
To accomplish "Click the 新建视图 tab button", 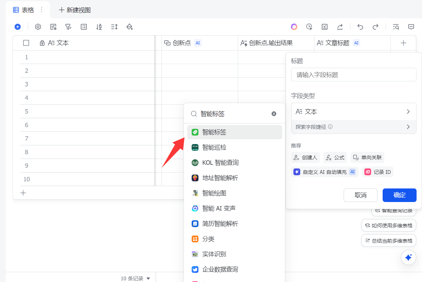I will (x=75, y=10).
